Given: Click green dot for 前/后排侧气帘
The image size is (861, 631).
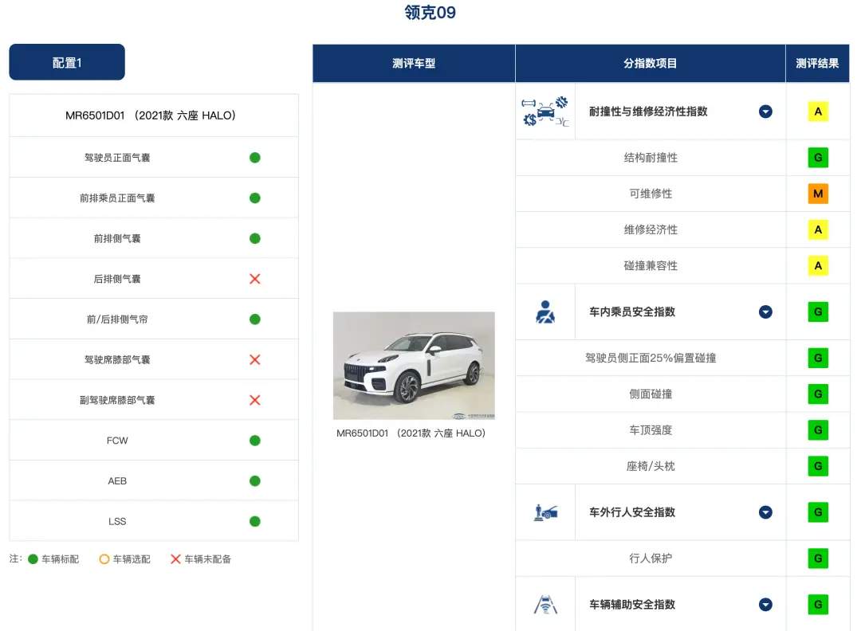Looking at the screenshot, I should coord(255,319).
